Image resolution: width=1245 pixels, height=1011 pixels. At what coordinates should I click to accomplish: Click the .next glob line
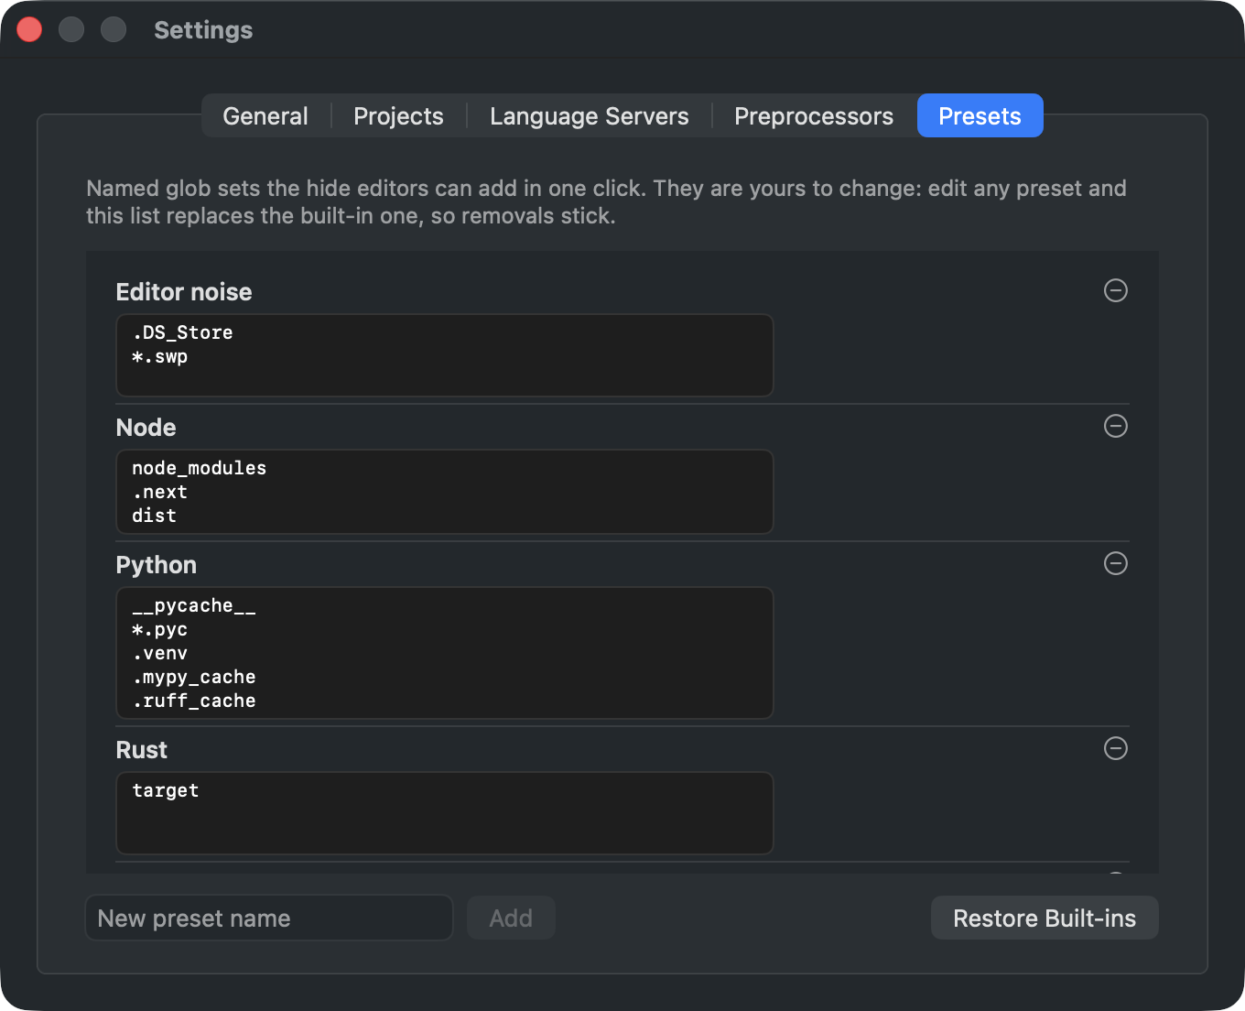click(x=159, y=492)
